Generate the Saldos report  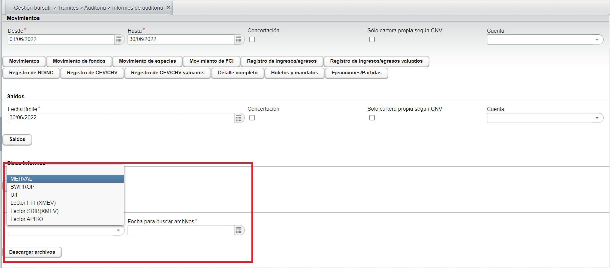(x=17, y=139)
